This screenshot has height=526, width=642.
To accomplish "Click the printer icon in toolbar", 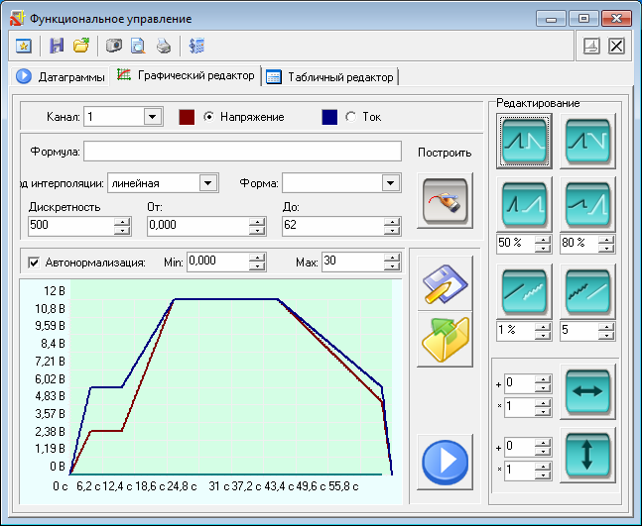I will point(163,46).
